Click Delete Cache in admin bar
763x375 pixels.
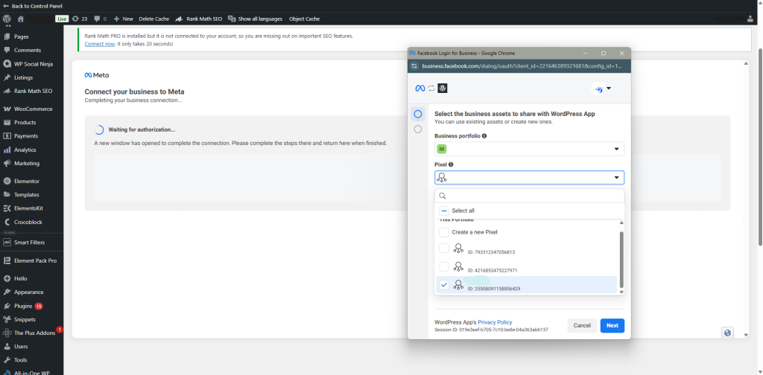[x=153, y=19]
